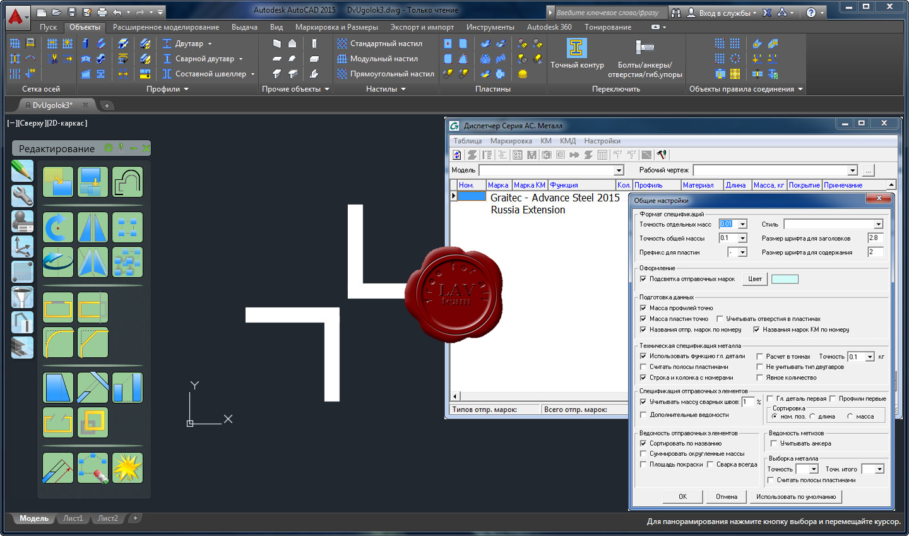Click the Стандартный настил grating icon
The height and width of the screenshot is (536, 909).
point(342,44)
